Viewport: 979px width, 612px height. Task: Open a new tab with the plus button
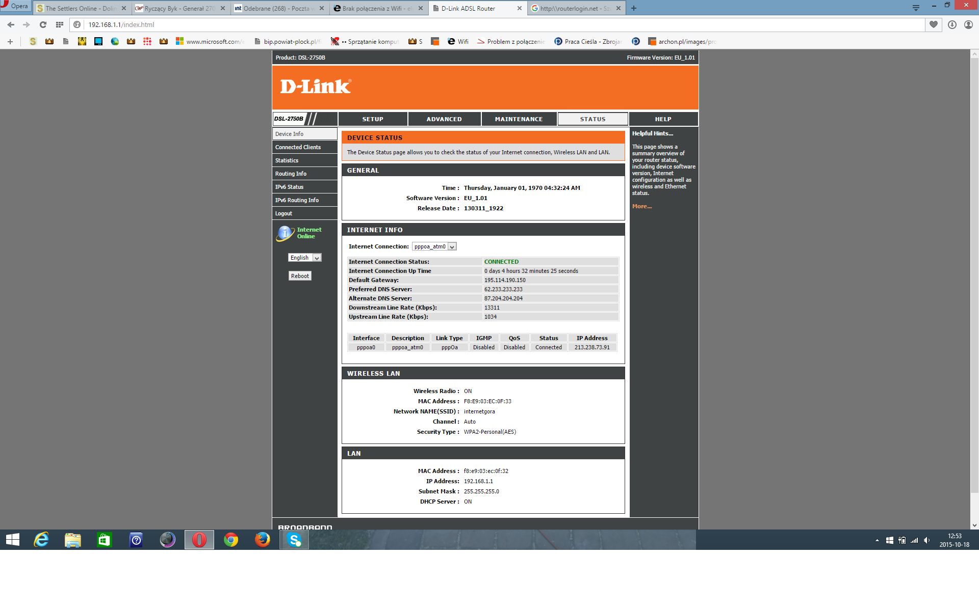(634, 8)
